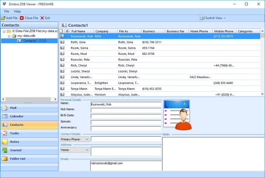Click the contact icon on the Roth, Gina row

(62, 42)
